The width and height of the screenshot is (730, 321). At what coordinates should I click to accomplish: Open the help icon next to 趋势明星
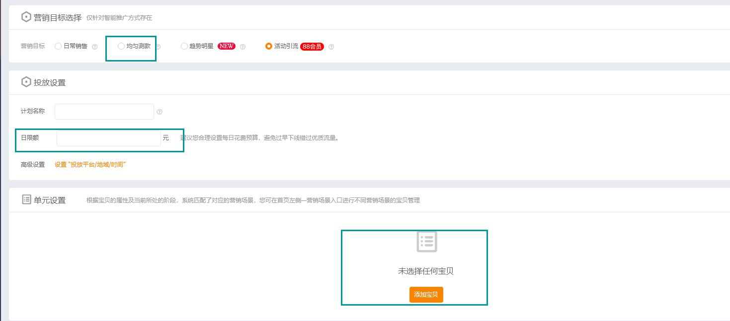[242, 46]
